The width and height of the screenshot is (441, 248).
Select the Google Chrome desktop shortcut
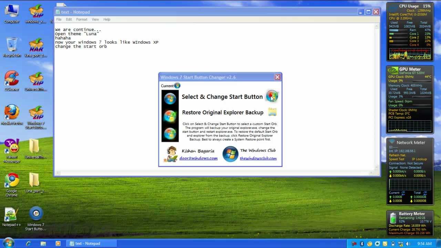[x=12, y=185]
